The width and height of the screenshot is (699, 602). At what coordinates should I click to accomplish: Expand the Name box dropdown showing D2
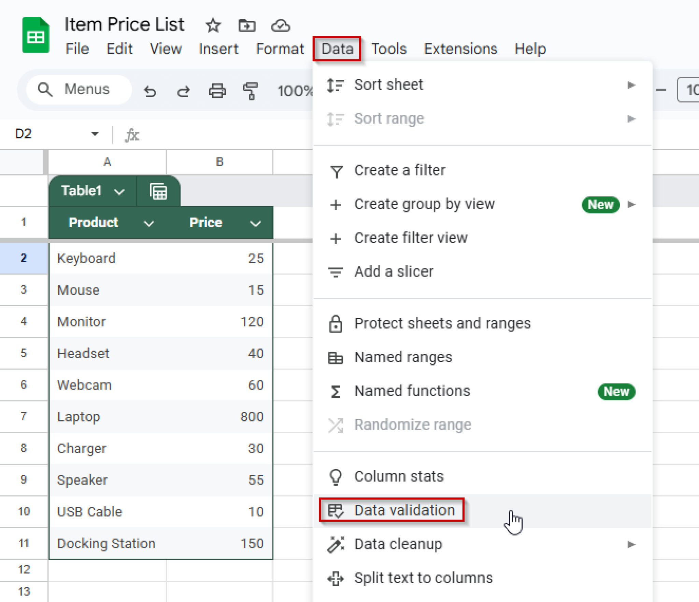pyautogui.click(x=95, y=134)
